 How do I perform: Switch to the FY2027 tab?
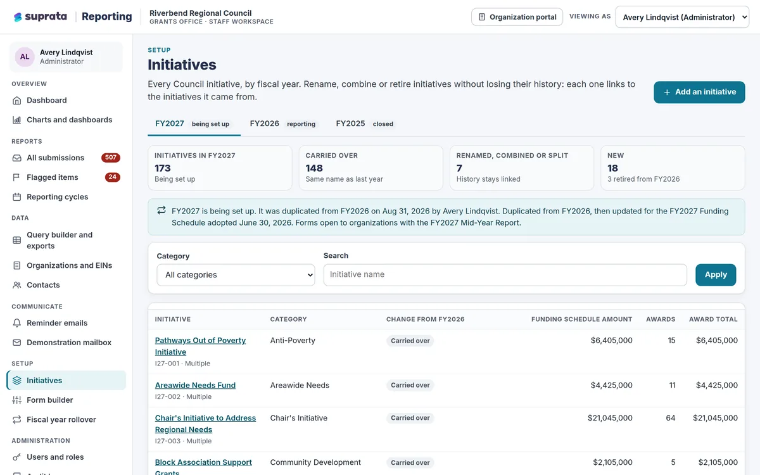194,124
